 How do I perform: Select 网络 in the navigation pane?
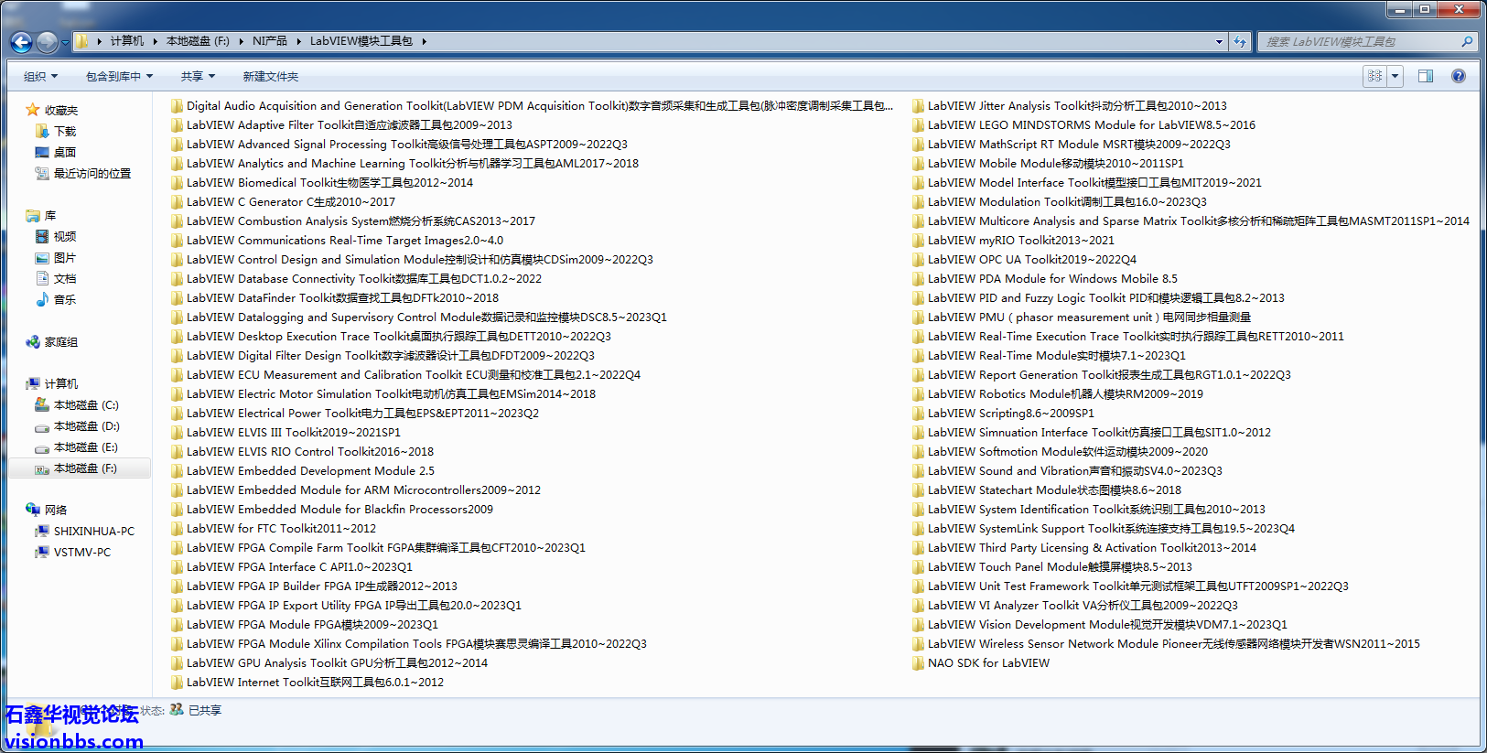[55, 510]
